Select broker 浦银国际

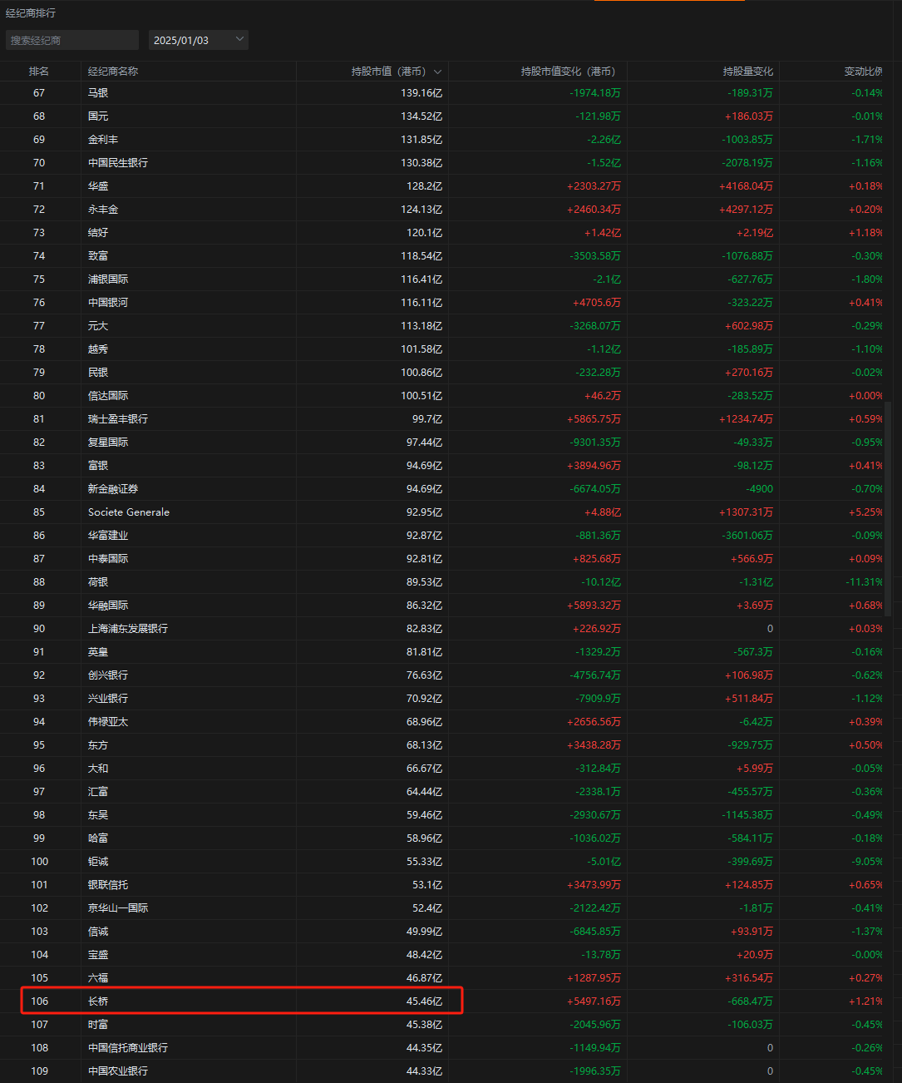pyautogui.click(x=108, y=279)
